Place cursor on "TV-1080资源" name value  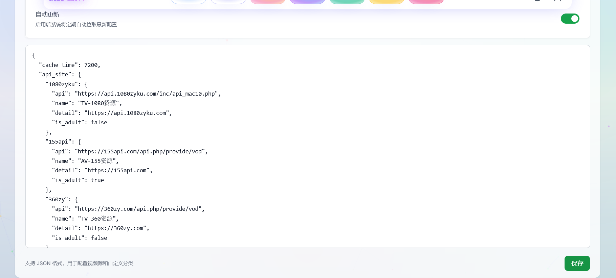[x=100, y=103]
